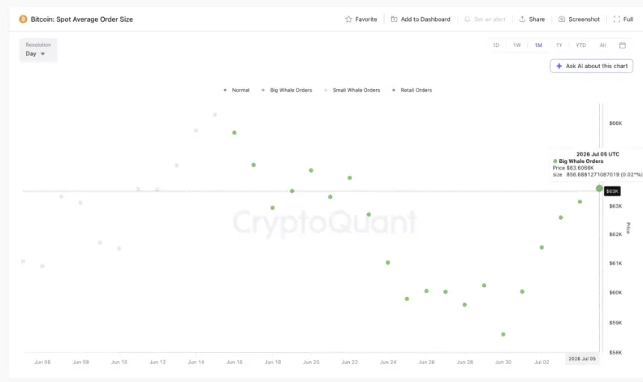Click the Screenshot button label
643x382 pixels.
coord(584,19)
